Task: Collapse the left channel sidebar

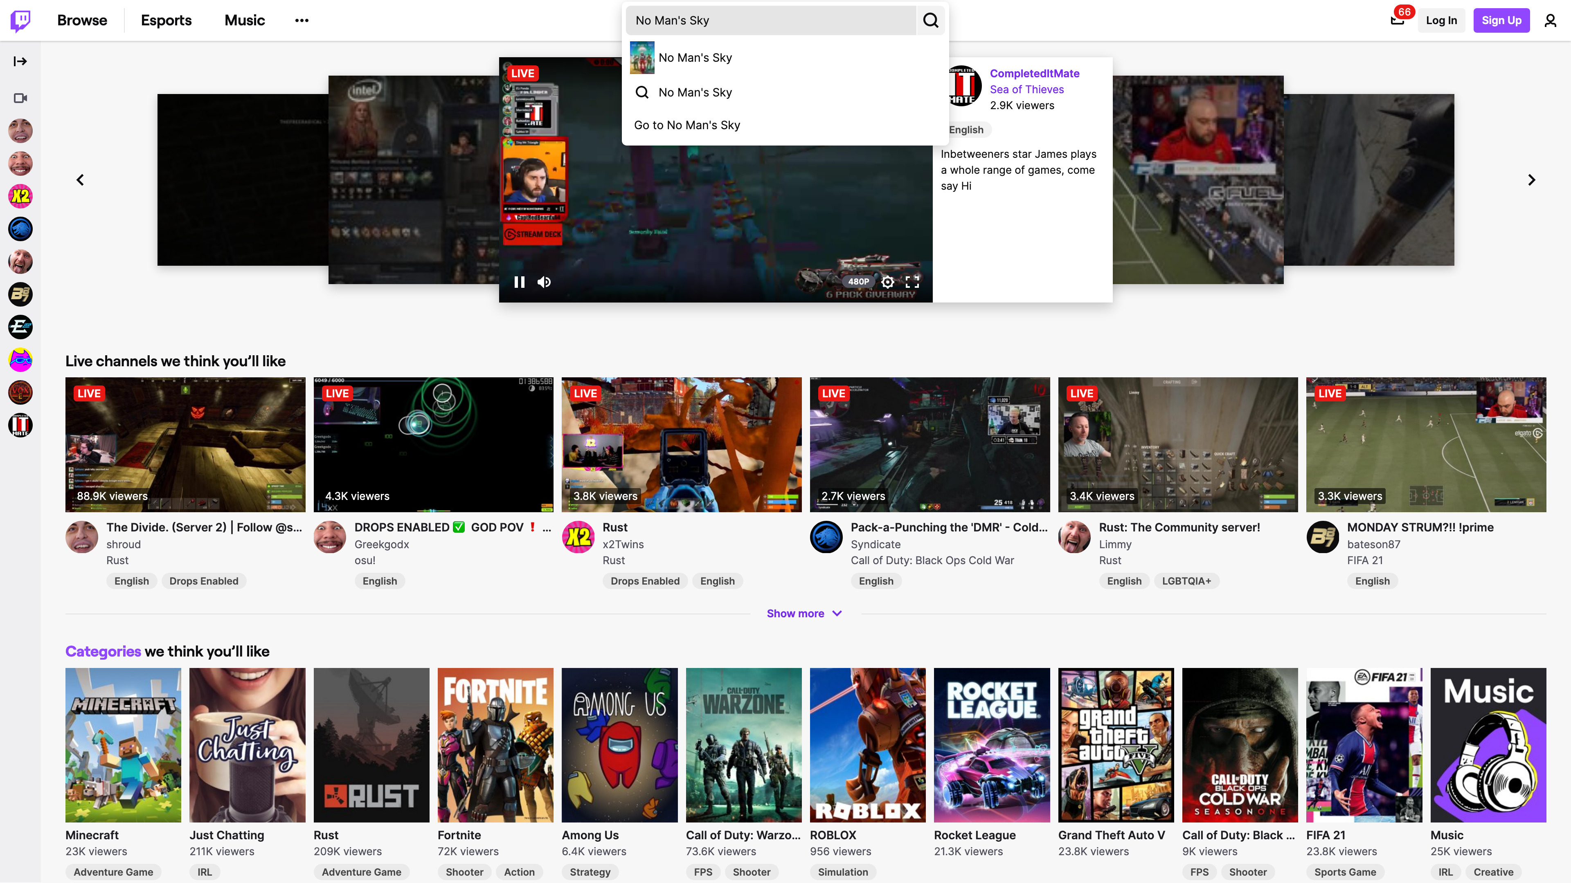Action: (x=20, y=61)
